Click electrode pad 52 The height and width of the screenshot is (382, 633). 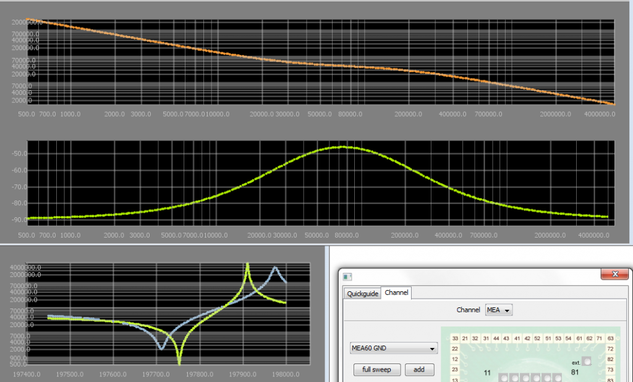(538, 339)
